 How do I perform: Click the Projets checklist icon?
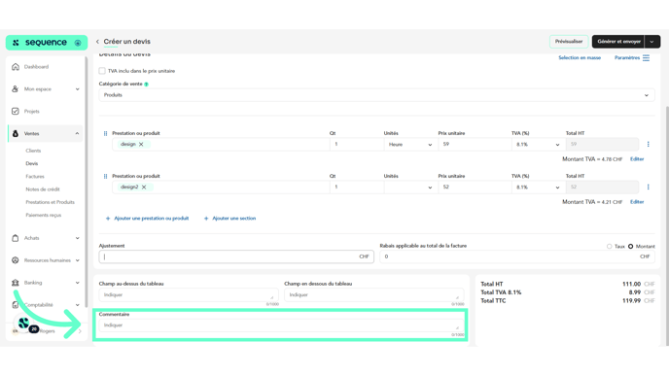click(x=16, y=112)
